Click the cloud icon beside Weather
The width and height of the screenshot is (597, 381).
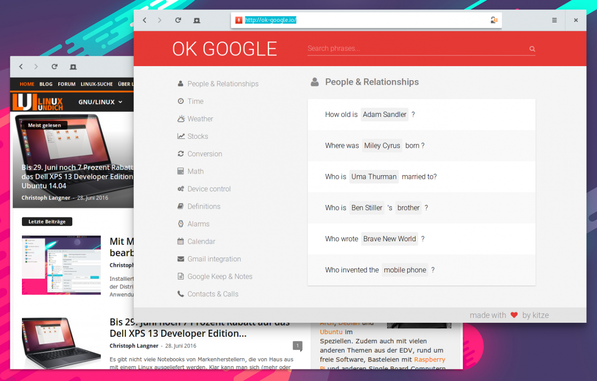tap(181, 119)
